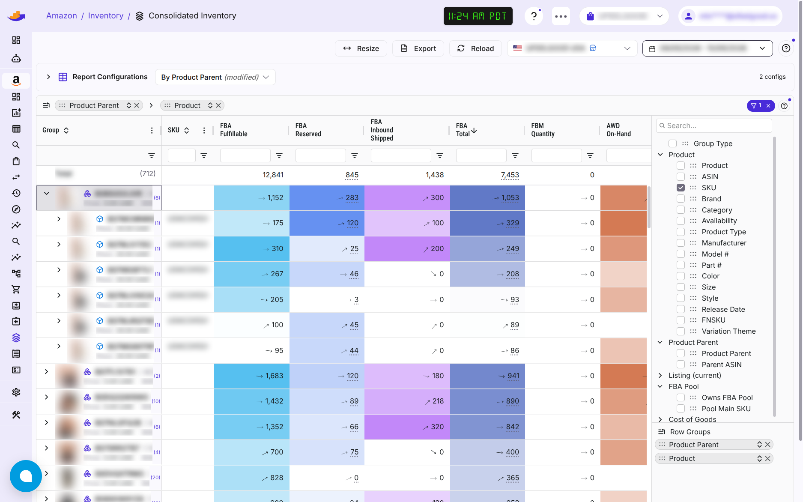Open the history clock sidebar icon
The image size is (803, 502).
coord(16,193)
